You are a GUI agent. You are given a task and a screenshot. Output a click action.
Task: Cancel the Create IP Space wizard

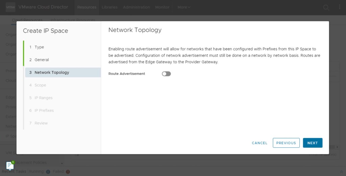259,143
